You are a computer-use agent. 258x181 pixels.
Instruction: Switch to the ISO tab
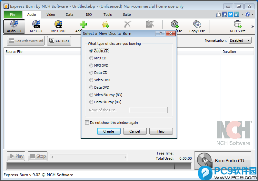click(x=89, y=15)
